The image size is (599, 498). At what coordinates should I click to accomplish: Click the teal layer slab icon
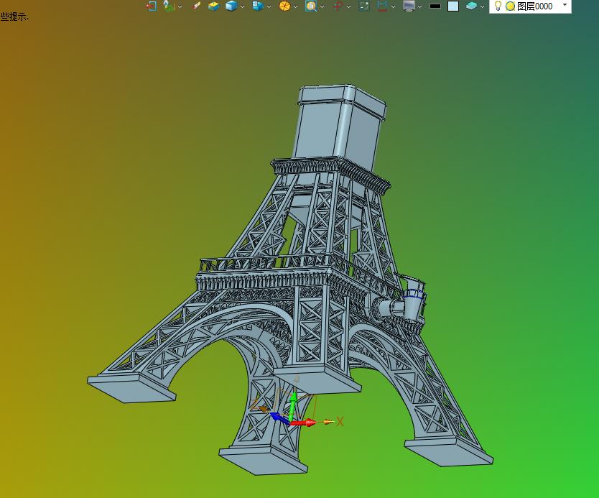471,6
